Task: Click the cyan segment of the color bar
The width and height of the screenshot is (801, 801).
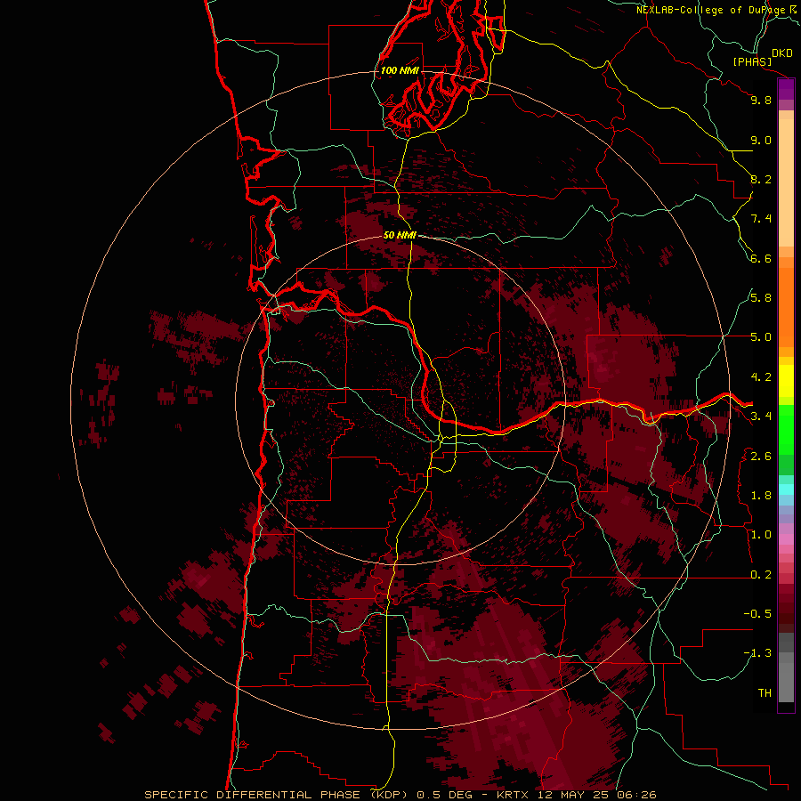Action: [786, 489]
